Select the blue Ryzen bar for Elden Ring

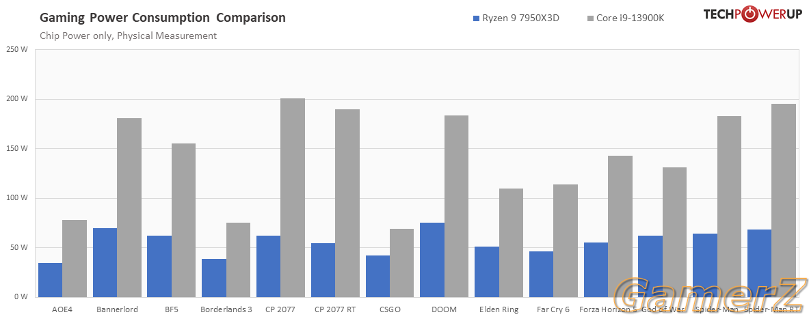point(486,272)
